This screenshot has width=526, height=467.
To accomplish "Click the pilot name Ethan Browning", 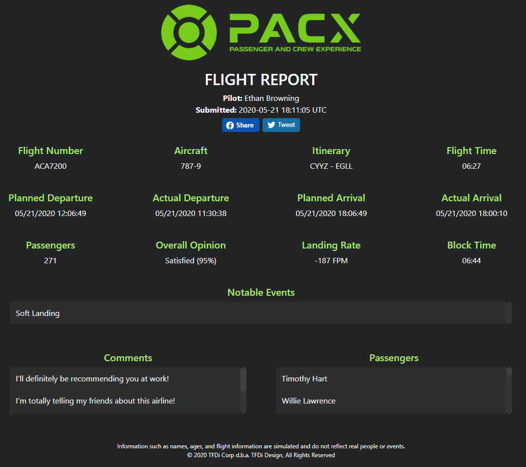I will 273,98.
